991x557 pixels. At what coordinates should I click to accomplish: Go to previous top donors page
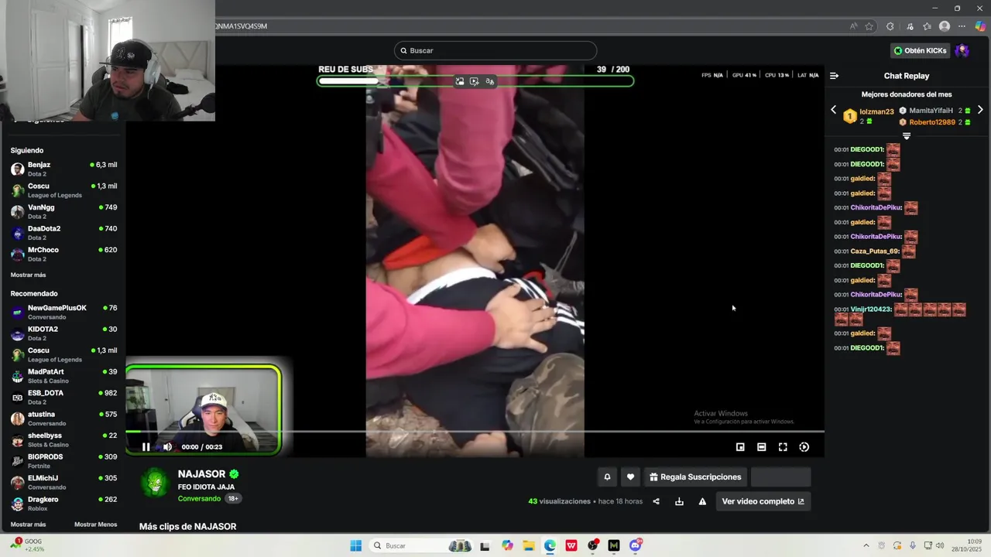click(833, 110)
